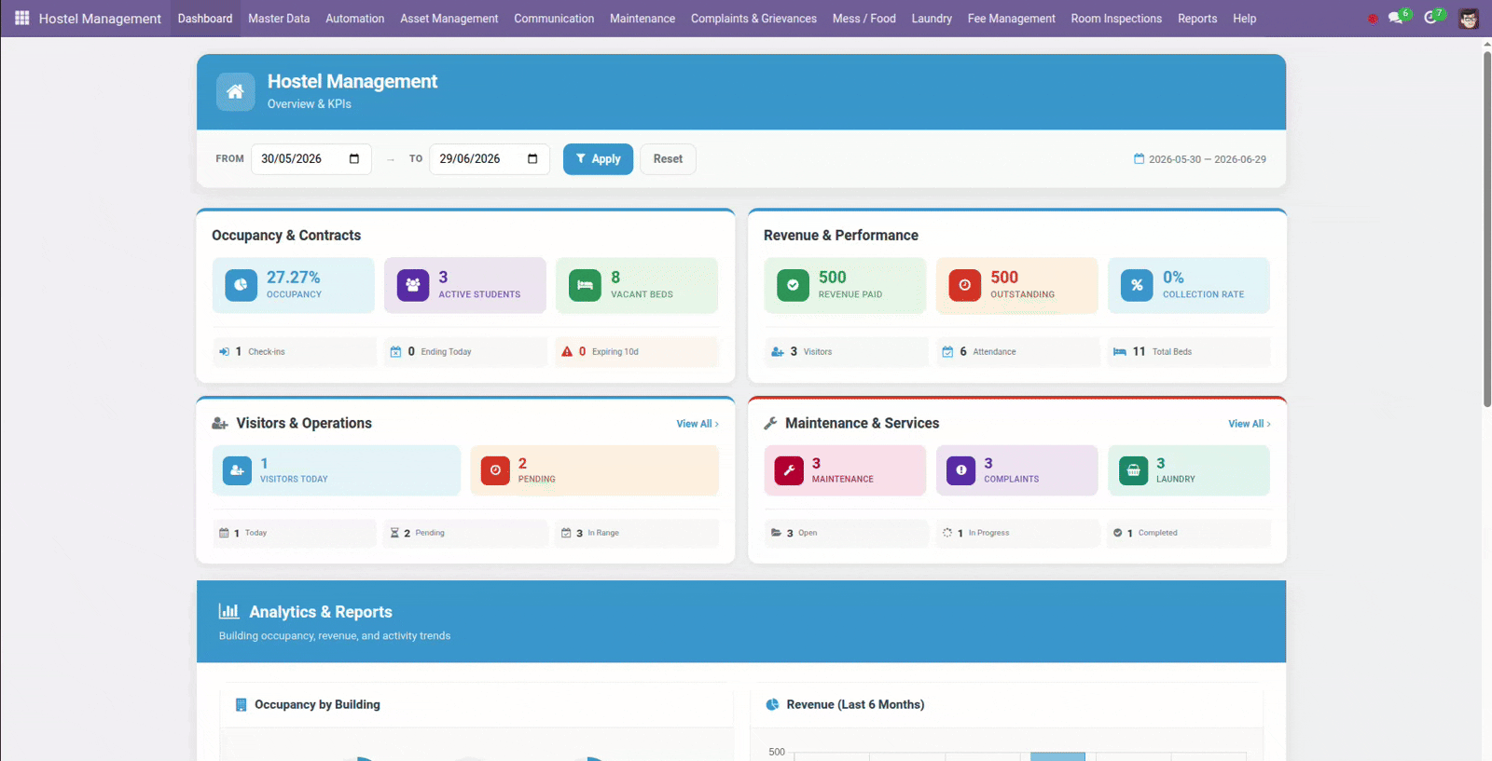This screenshot has width=1492, height=761.
Task: Open the apps grid menu icon
Action: pos(21,18)
